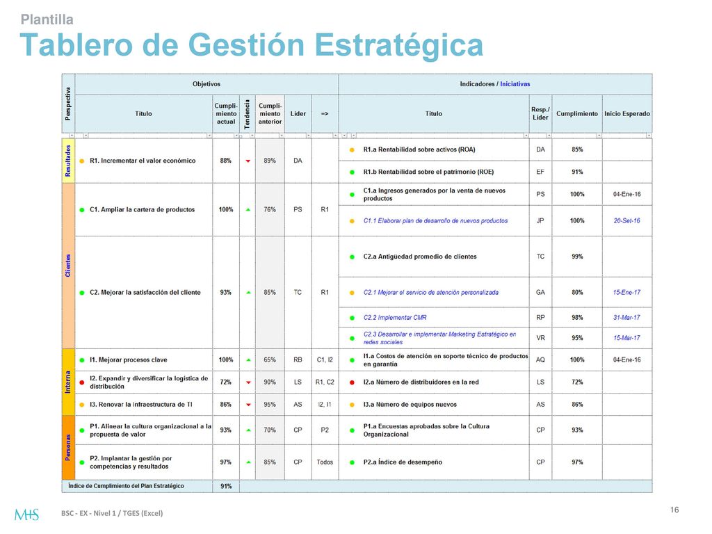Select the 99% compliance cell for C2.a
712x534 pixels.
(x=577, y=257)
